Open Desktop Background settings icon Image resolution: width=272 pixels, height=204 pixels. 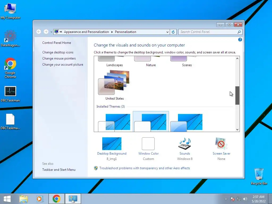coord(112,144)
